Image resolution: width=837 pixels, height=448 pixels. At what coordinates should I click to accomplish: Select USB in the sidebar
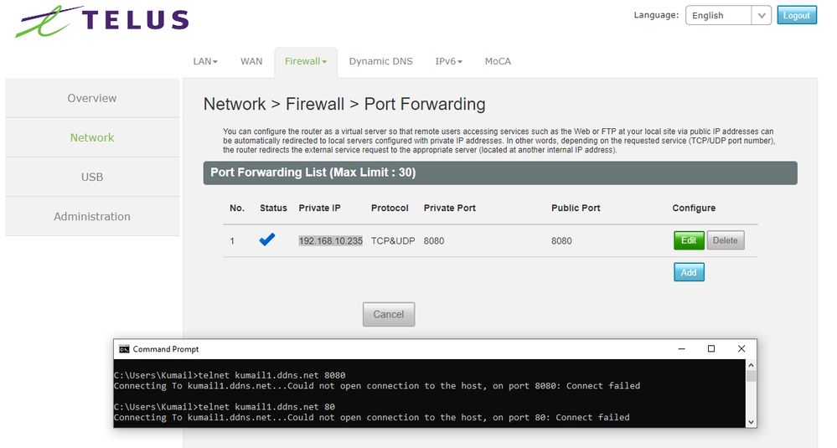click(92, 177)
